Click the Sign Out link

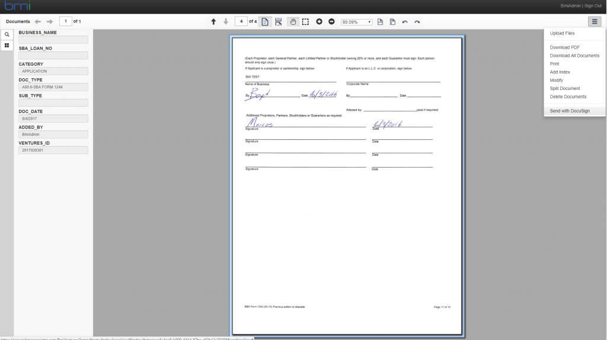click(x=593, y=6)
